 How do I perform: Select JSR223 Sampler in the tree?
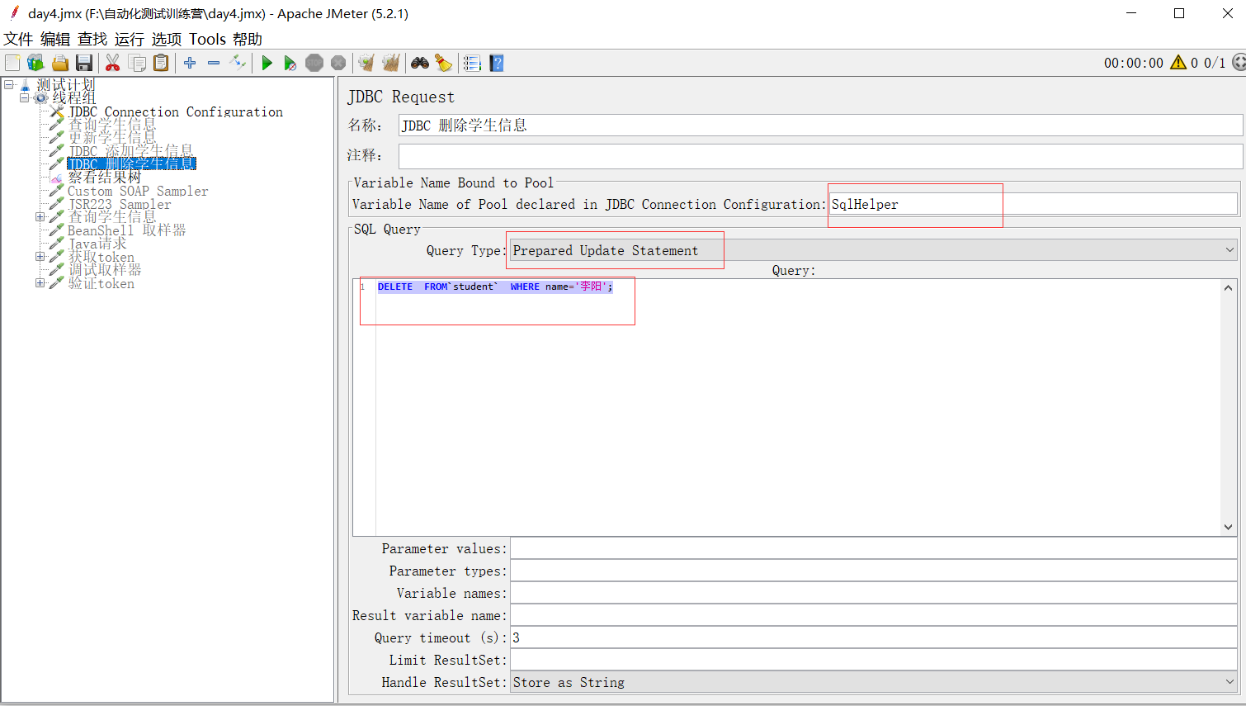(x=120, y=204)
